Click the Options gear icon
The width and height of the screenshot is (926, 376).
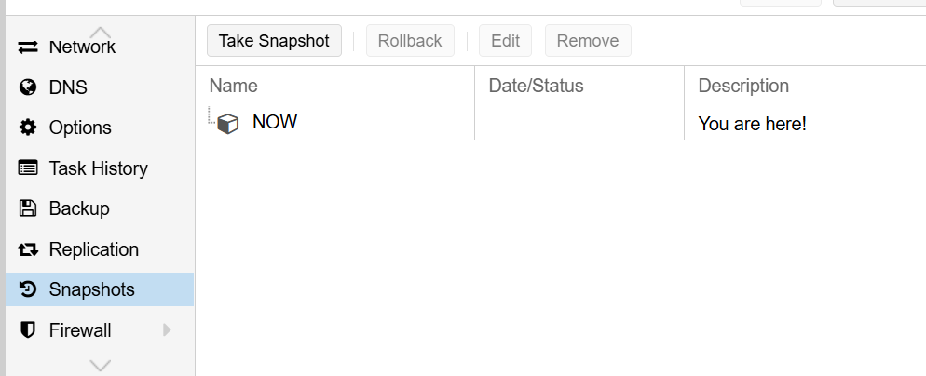click(x=28, y=128)
